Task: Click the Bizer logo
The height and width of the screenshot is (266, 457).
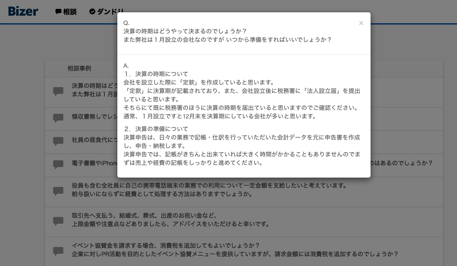Action: pyautogui.click(x=23, y=11)
